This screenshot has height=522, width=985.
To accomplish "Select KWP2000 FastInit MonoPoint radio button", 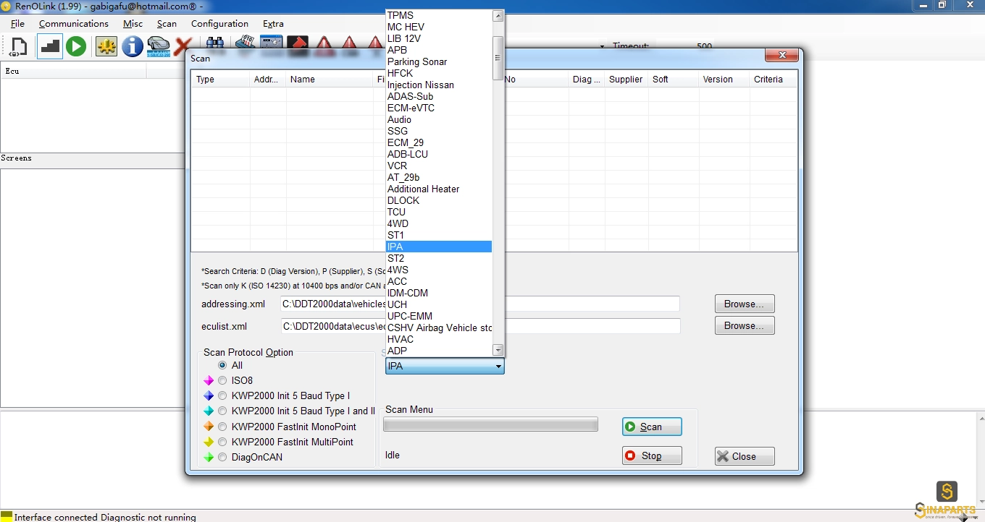I will click(x=222, y=427).
